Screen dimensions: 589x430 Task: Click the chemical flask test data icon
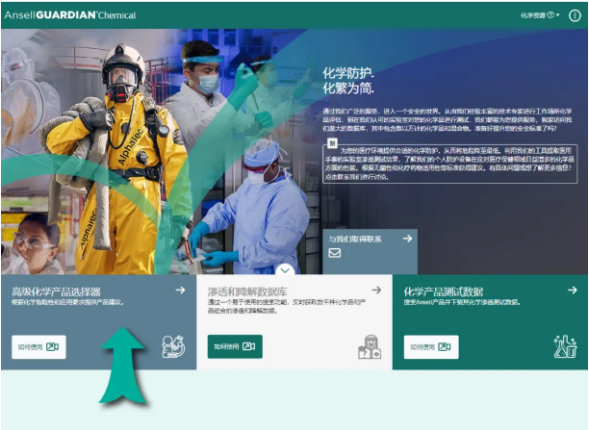pos(565,345)
